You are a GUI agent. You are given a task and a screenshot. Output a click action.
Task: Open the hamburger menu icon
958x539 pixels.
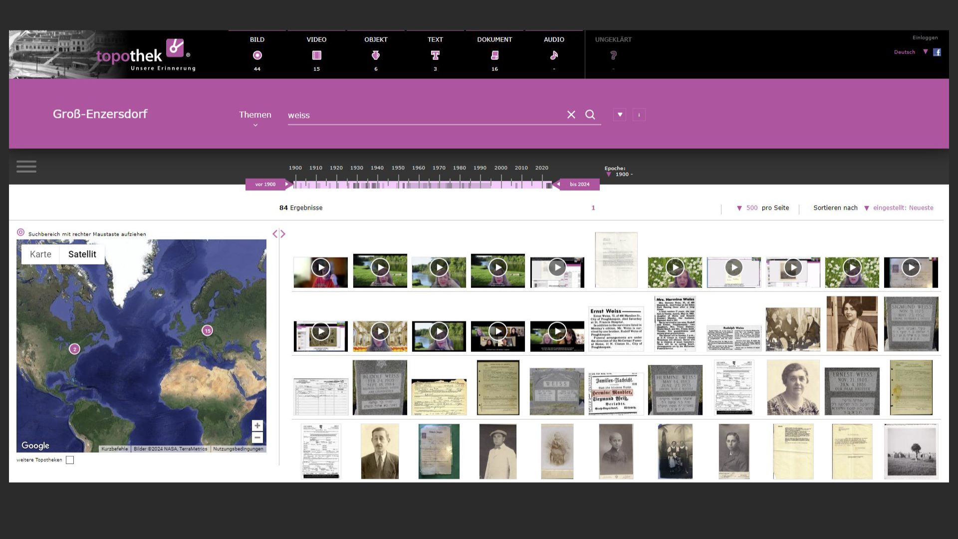26,167
